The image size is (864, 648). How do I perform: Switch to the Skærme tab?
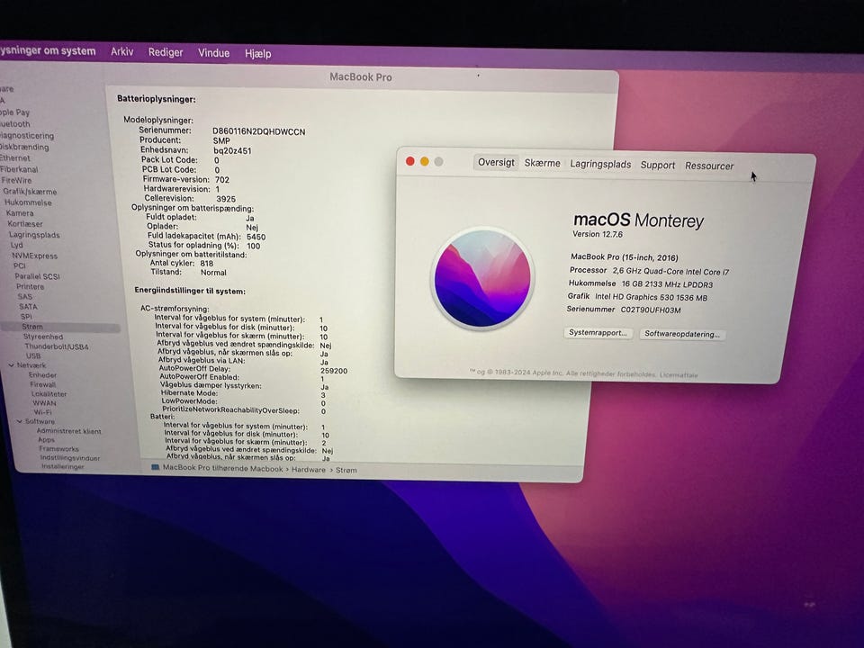tap(542, 163)
